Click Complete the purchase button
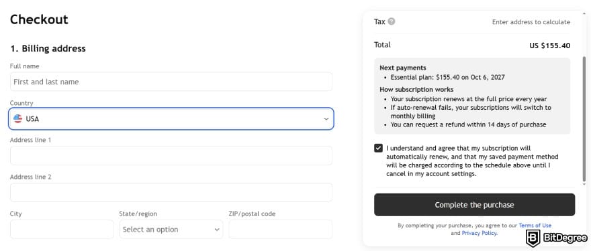This screenshot has width=591, height=251. click(x=475, y=205)
